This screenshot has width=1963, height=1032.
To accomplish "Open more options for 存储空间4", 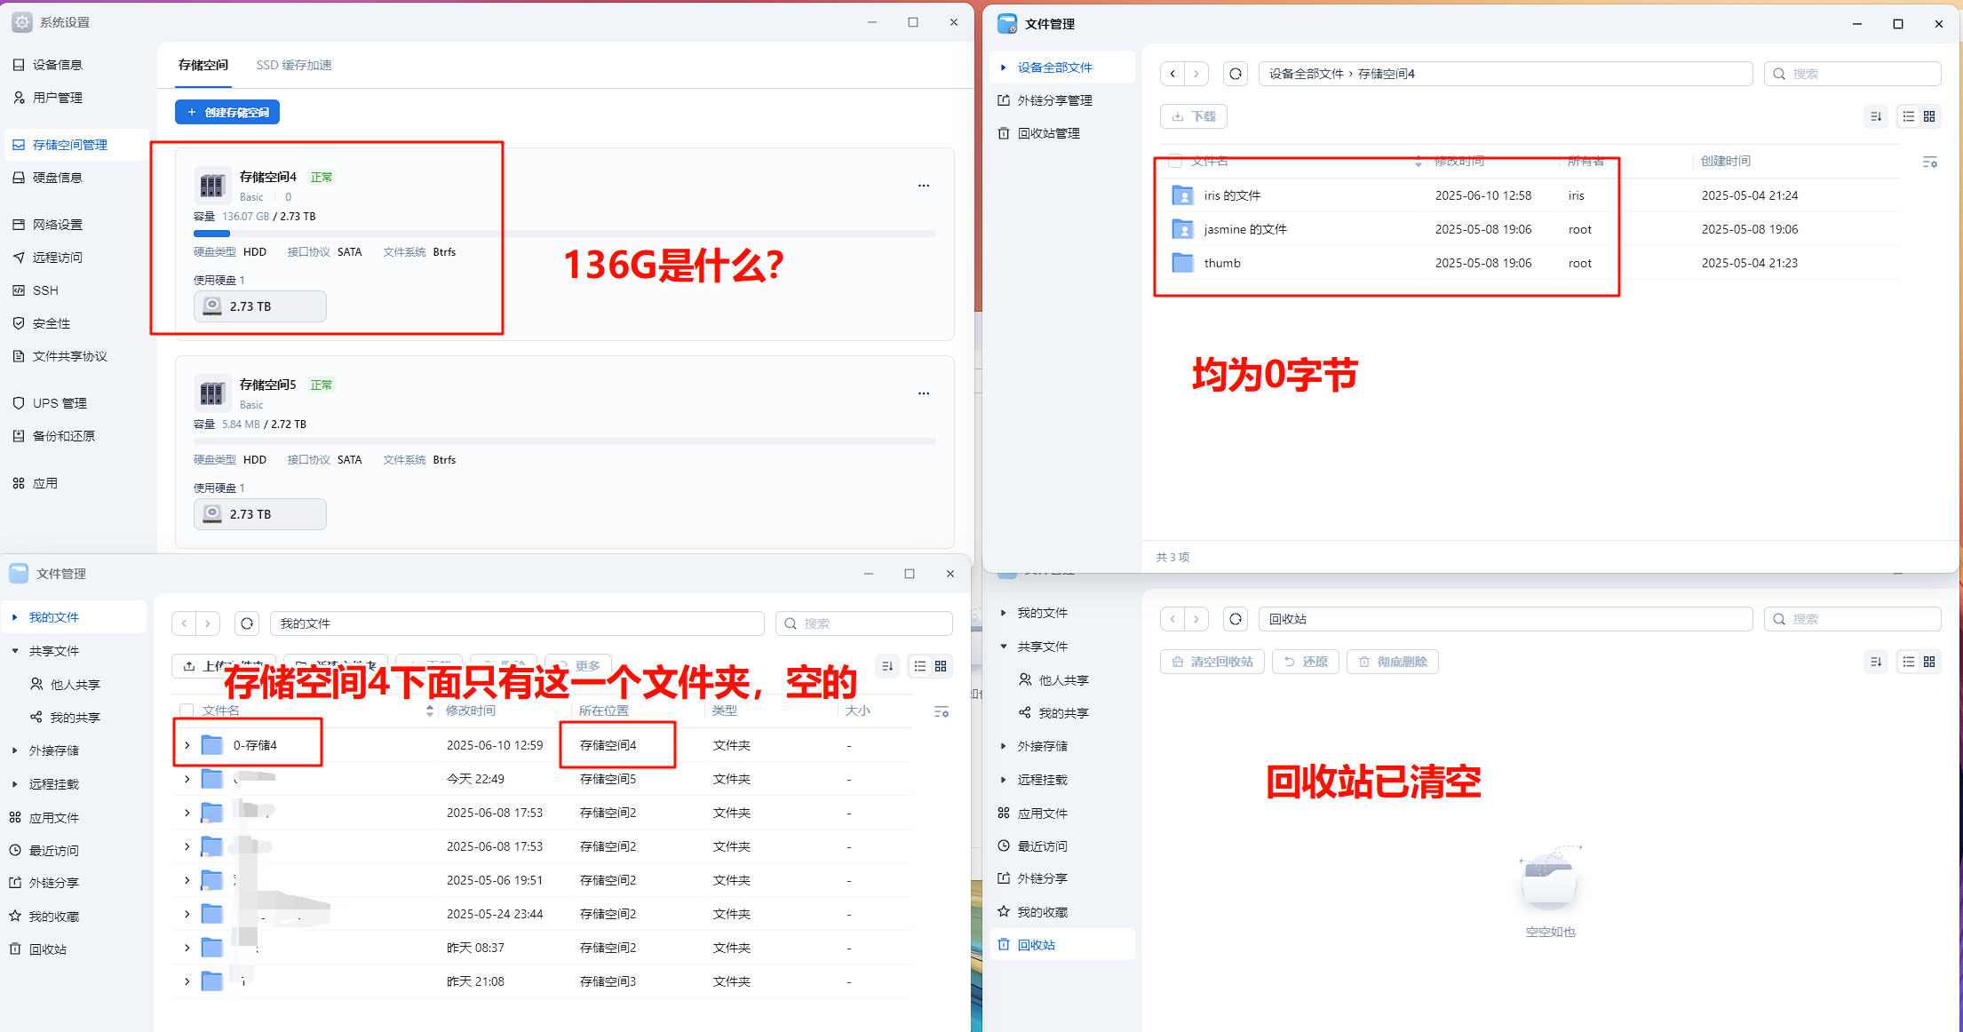I will 924,186.
